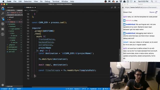Open package.json in the explorer
160x90 pixels.
[x=13, y=47]
